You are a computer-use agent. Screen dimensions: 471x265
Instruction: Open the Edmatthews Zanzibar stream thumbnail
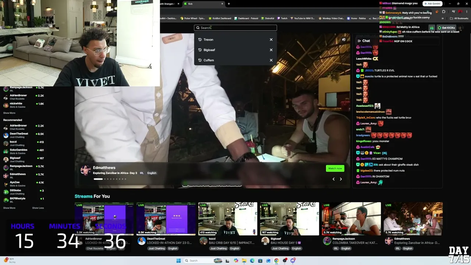tap(413, 219)
